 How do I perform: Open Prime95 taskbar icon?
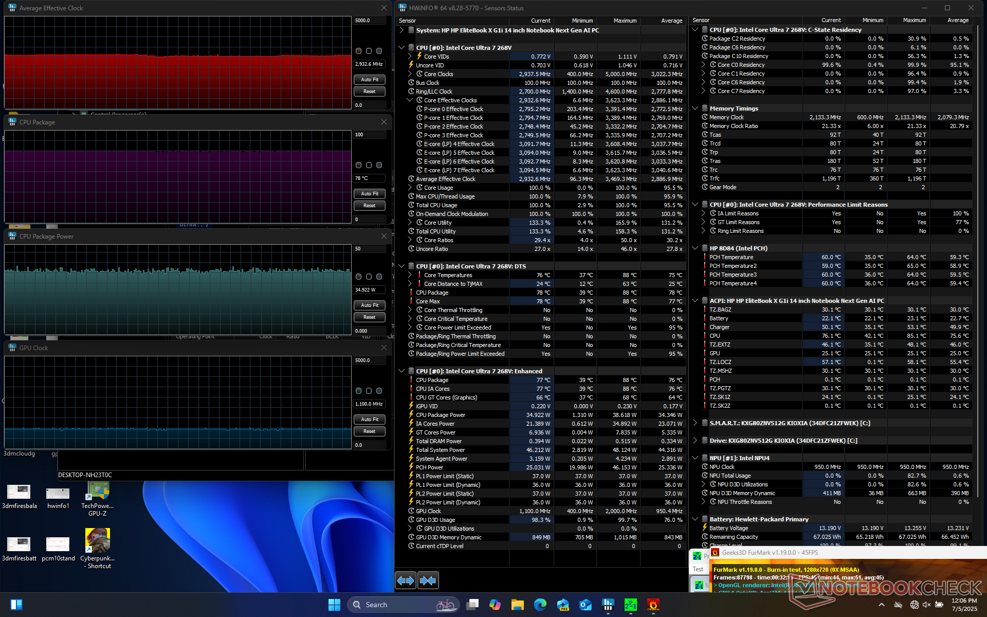630,605
